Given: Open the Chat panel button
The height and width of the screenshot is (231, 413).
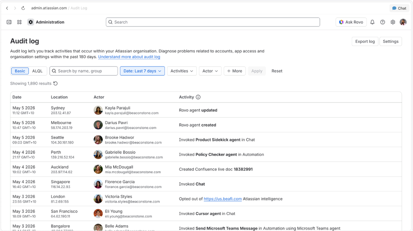Looking at the screenshot, I should point(399,8).
